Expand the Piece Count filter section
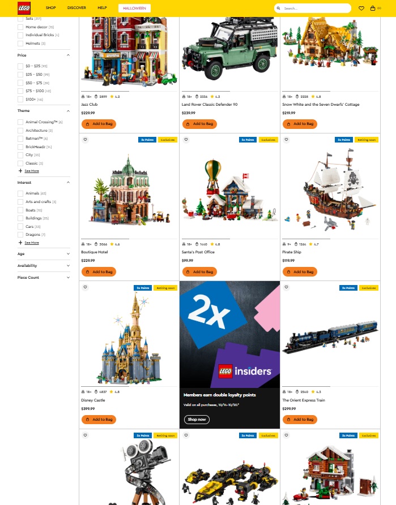The width and height of the screenshot is (396, 505). 44,277
